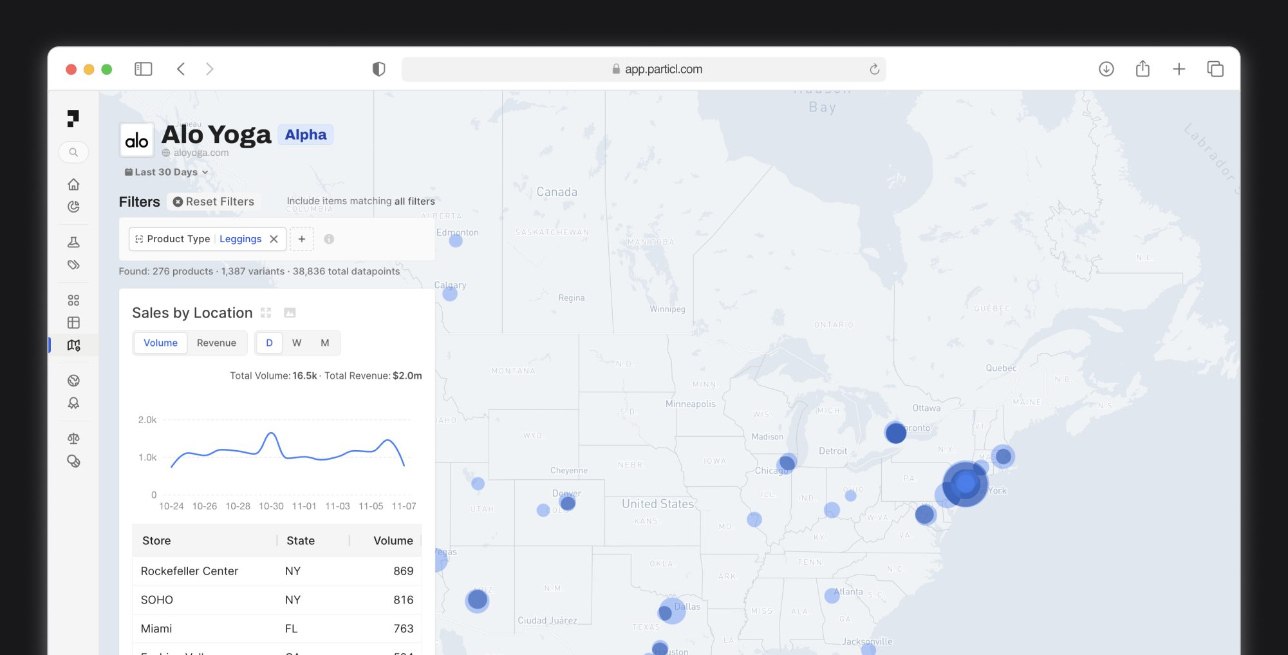This screenshot has height=655, width=1288.
Task: Sort table by State column header
Action: click(301, 541)
